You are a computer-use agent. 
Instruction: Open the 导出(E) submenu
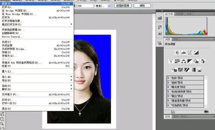(37, 80)
